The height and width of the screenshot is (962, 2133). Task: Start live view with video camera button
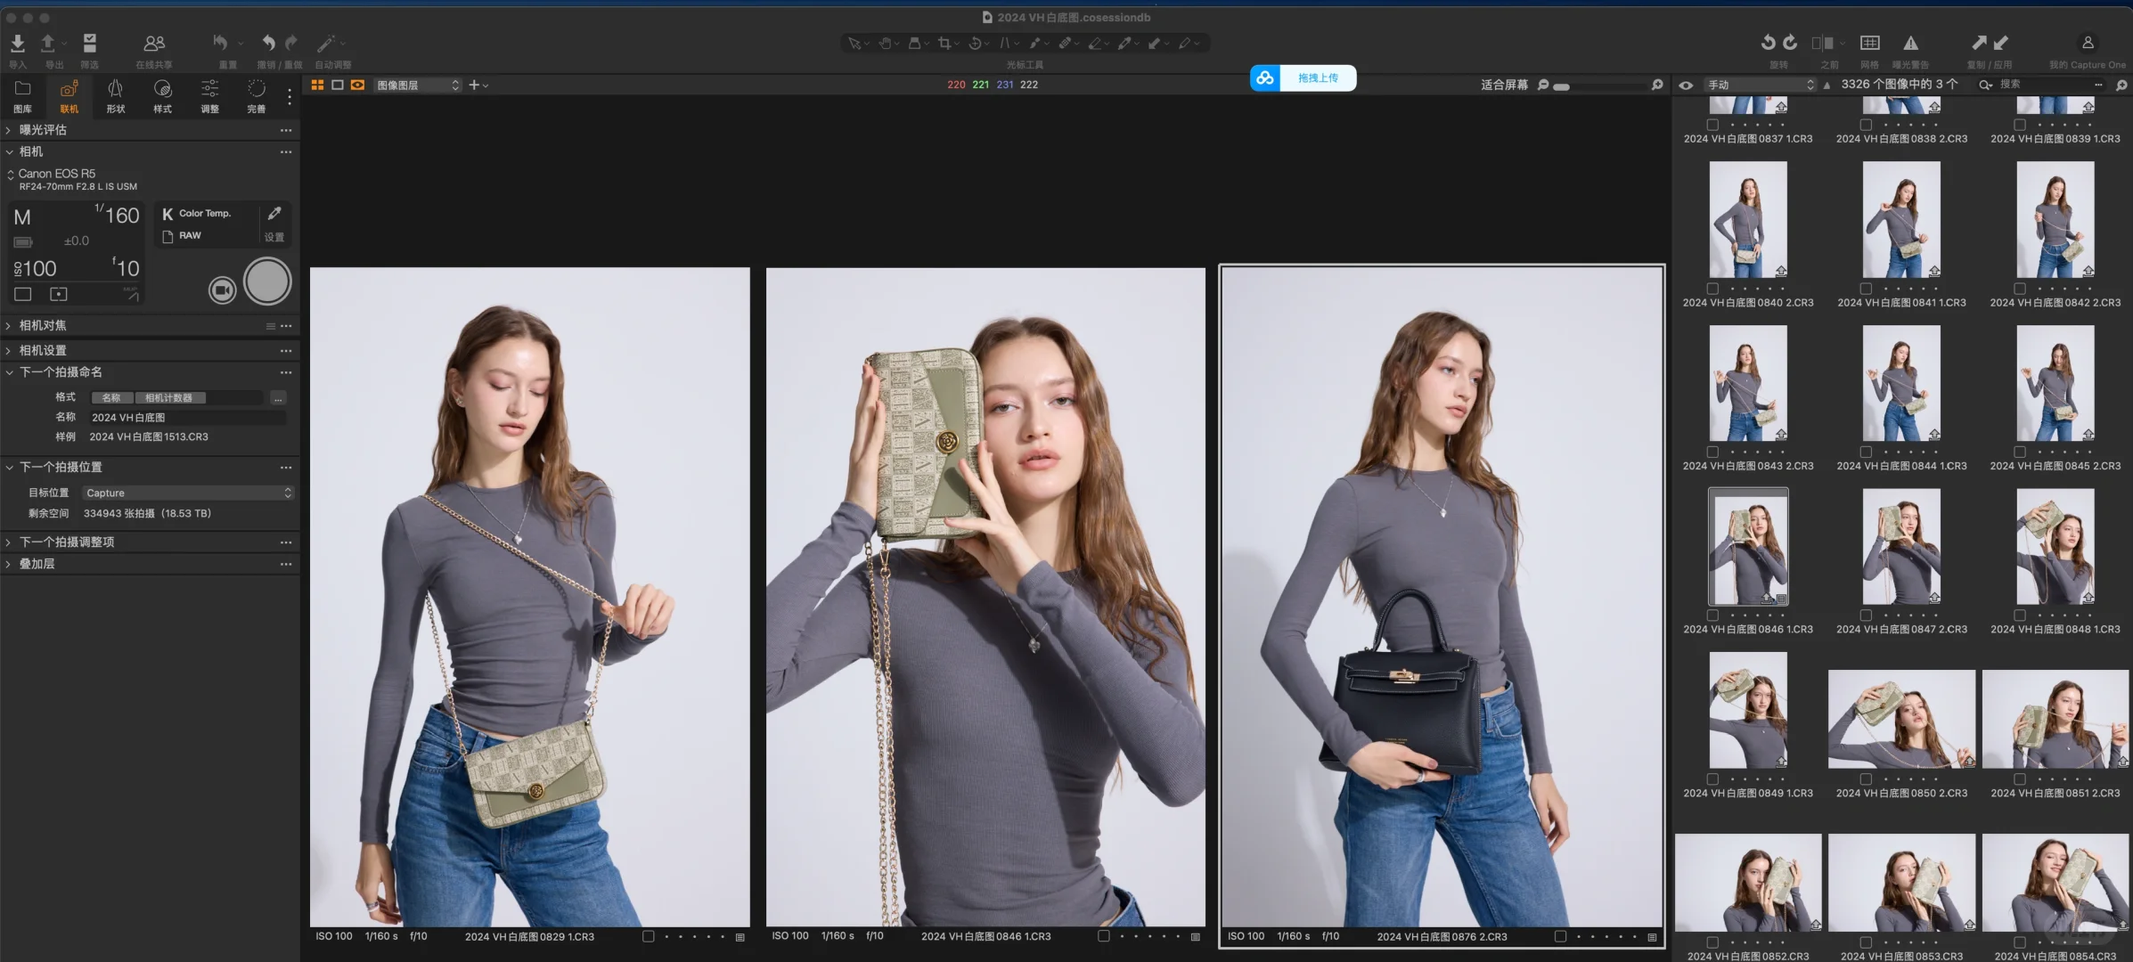(222, 290)
